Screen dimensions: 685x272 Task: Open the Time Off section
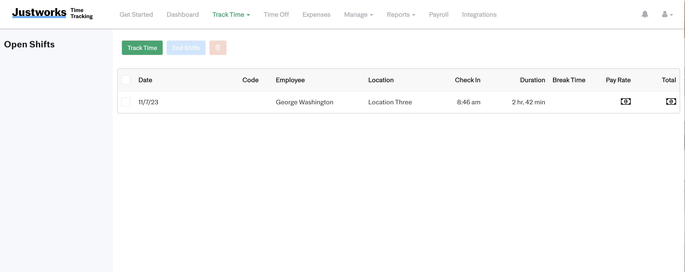tap(276, 15)
